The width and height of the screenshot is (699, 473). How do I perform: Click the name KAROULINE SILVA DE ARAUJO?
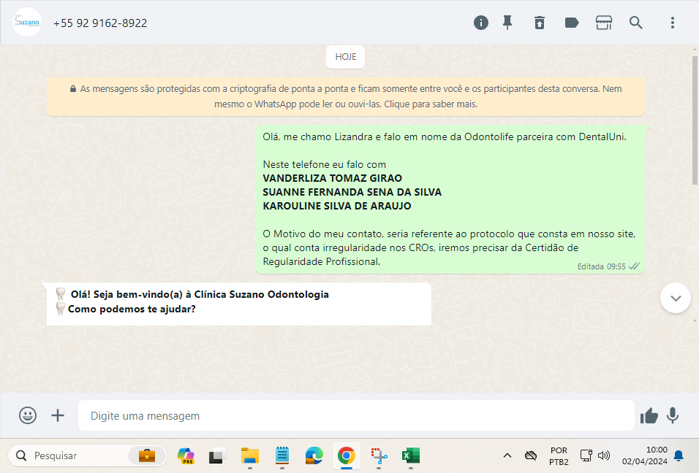tap(337, 206)
